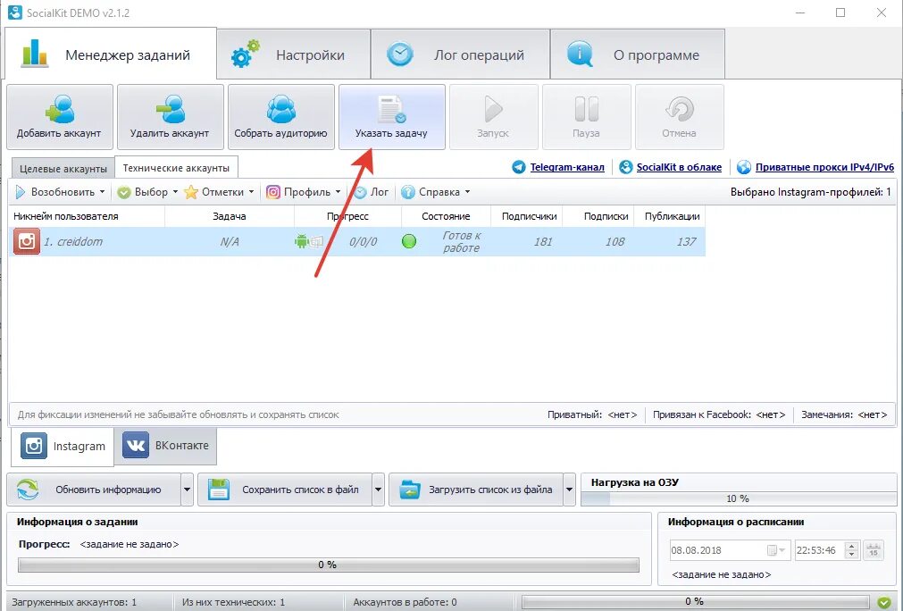Click the time stepper arrows
Viewport: 903px width, 611px height.
click(x=852, y=550)
